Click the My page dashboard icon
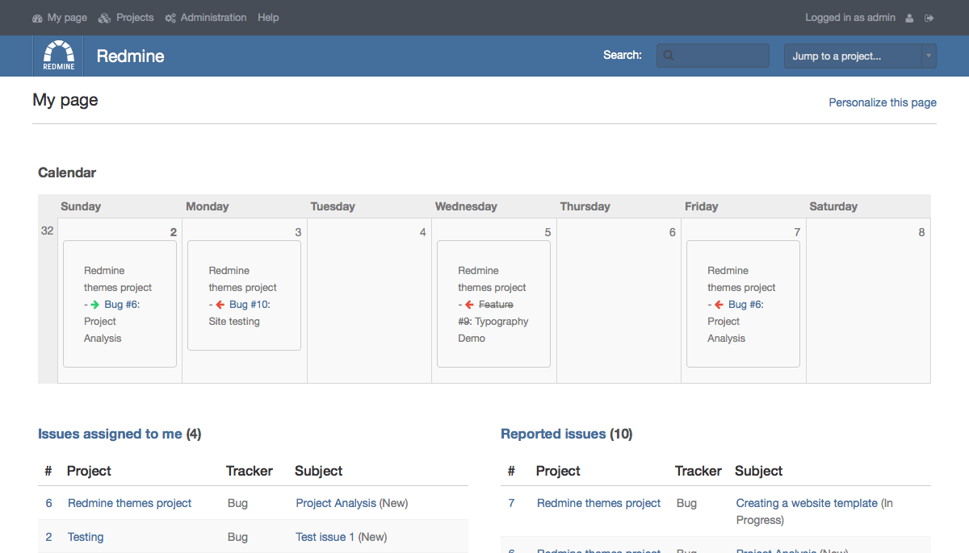 pos(37,18)
